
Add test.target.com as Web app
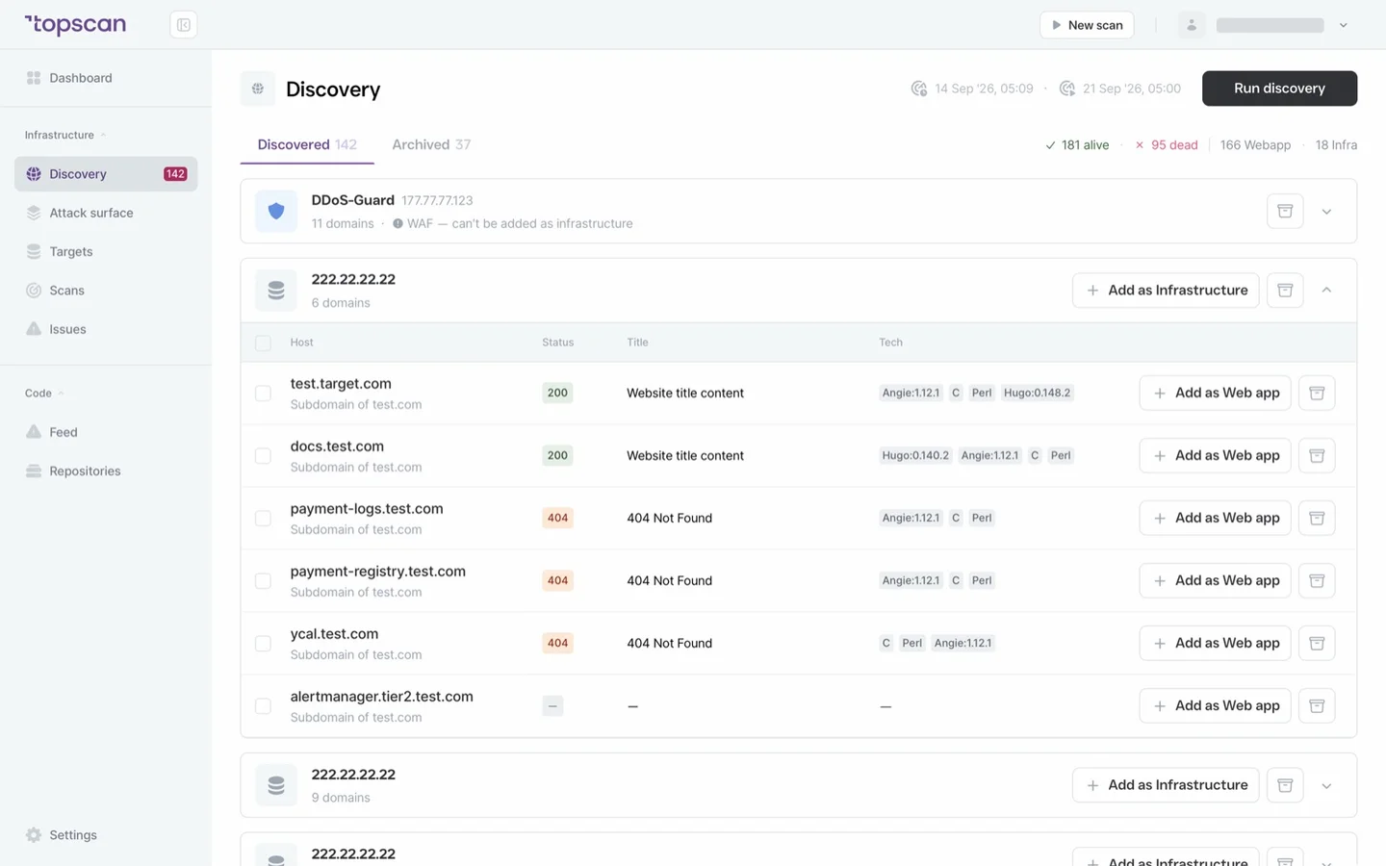coord(1215,393)
